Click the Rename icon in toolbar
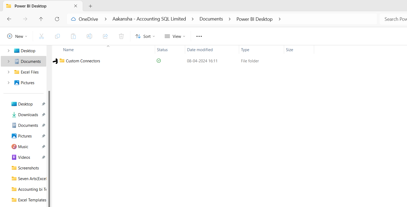Screen dimensions: 407x207 point(89,36)
